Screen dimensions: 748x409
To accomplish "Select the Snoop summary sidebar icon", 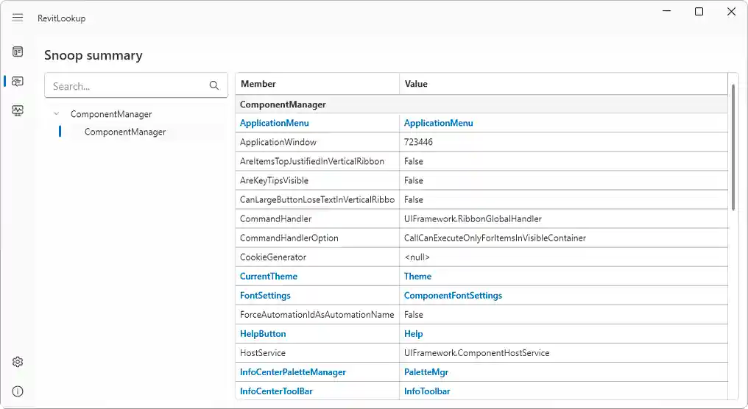I will click(x=18, y=81).
